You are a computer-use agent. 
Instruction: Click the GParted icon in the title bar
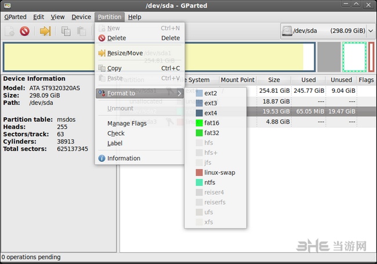pos(8,5)
